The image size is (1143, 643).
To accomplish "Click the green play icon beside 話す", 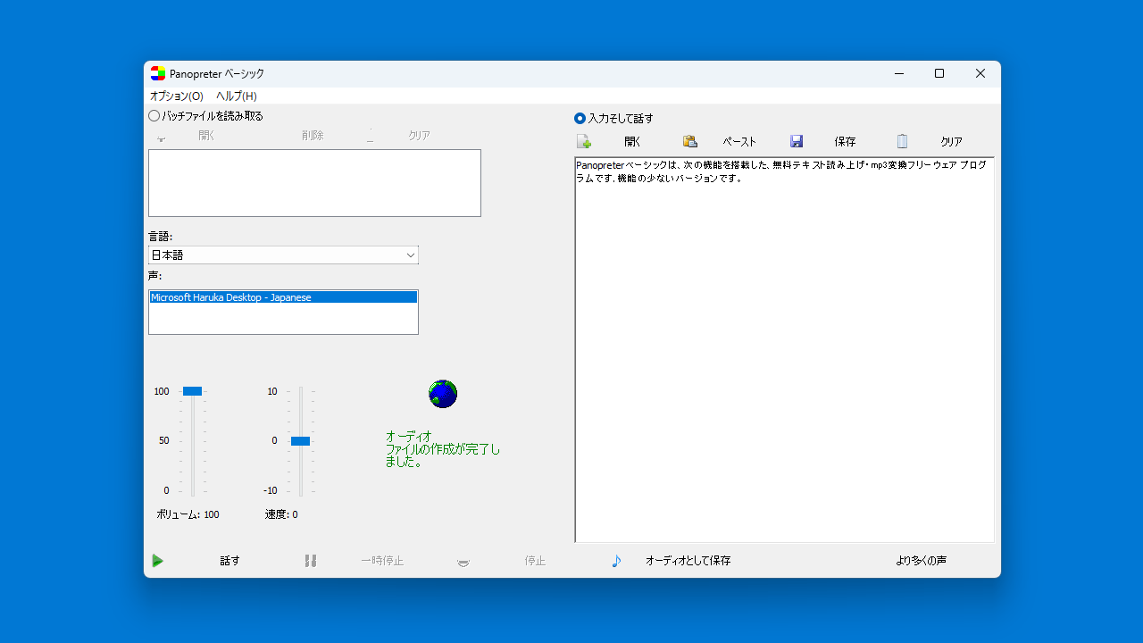I will pos(157,561).
